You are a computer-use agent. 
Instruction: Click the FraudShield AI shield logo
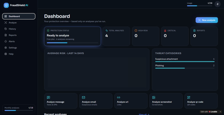click(6, 5)
